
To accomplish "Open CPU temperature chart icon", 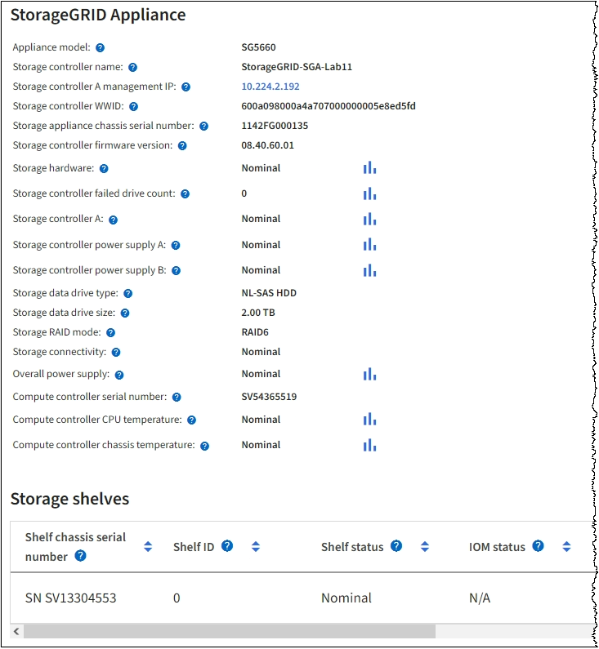I will click(369, 420).
